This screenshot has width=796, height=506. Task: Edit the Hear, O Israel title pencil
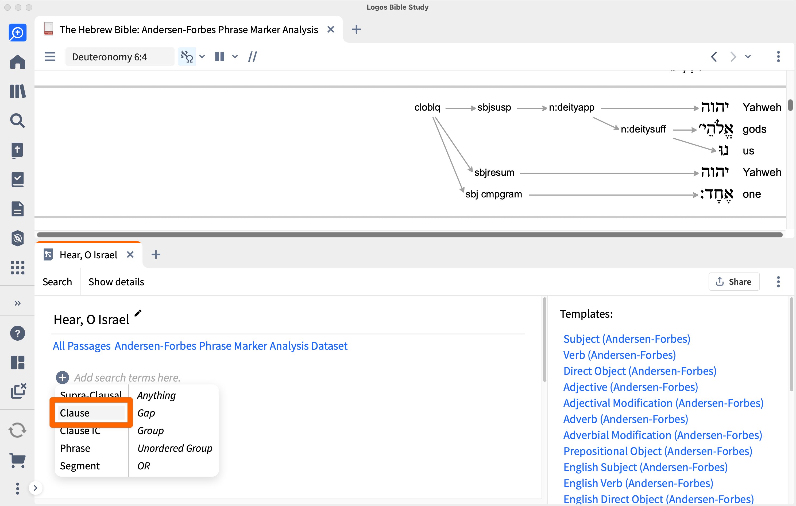point(138,313)
